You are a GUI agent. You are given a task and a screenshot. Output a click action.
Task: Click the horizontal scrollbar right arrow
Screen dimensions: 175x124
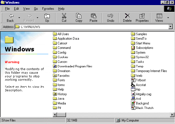click(x=172, y=115)
